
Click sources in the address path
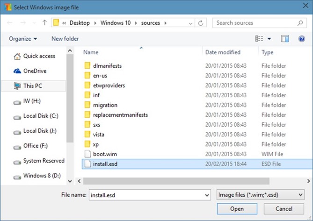151,23
